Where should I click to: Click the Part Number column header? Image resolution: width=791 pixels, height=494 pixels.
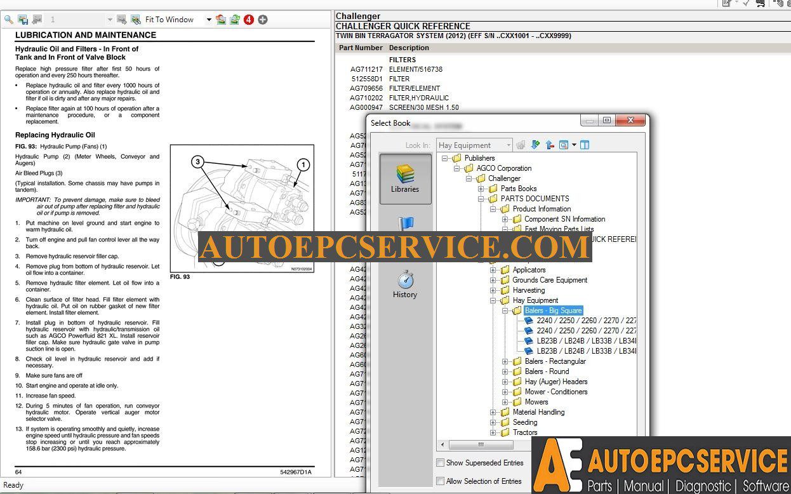361,48
